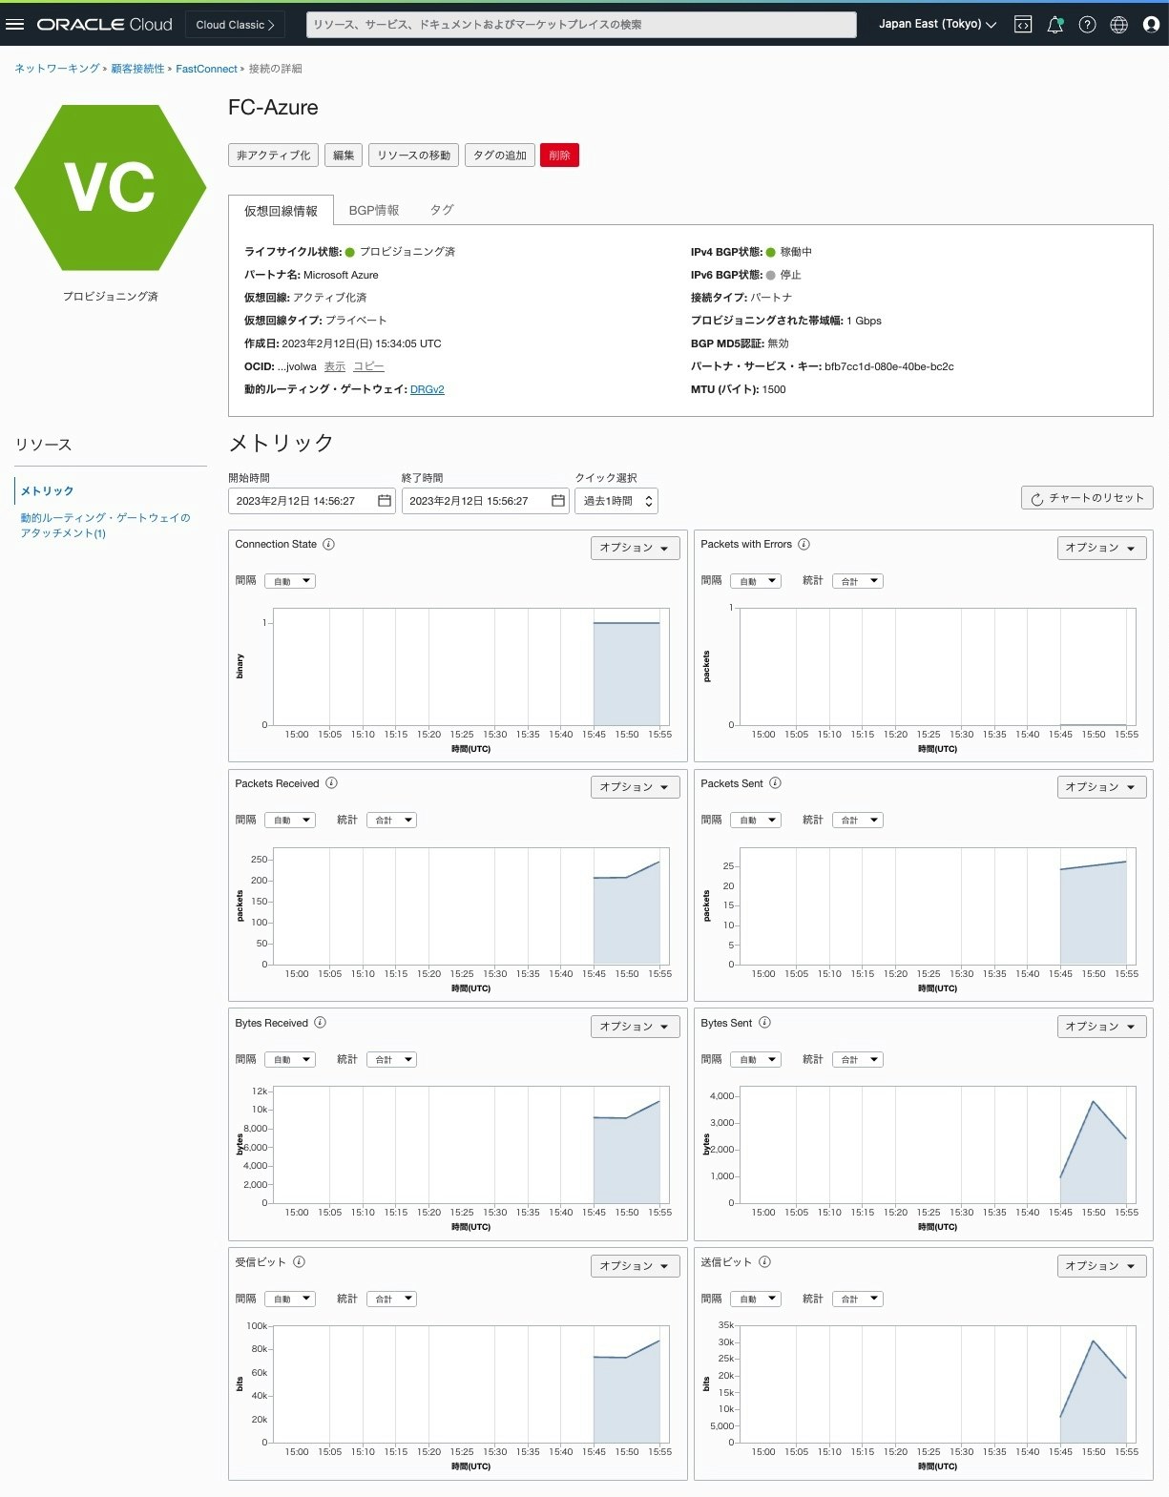Open 間隔 dropdown in Bytes Sent chart
The height and width of the screenshot is (1497, 1169).
756,1059
